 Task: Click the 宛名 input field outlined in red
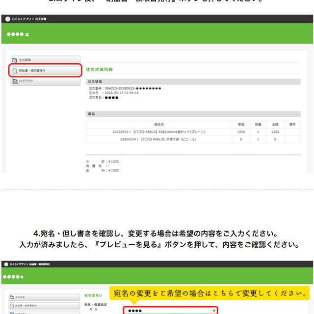click(167, 311)
